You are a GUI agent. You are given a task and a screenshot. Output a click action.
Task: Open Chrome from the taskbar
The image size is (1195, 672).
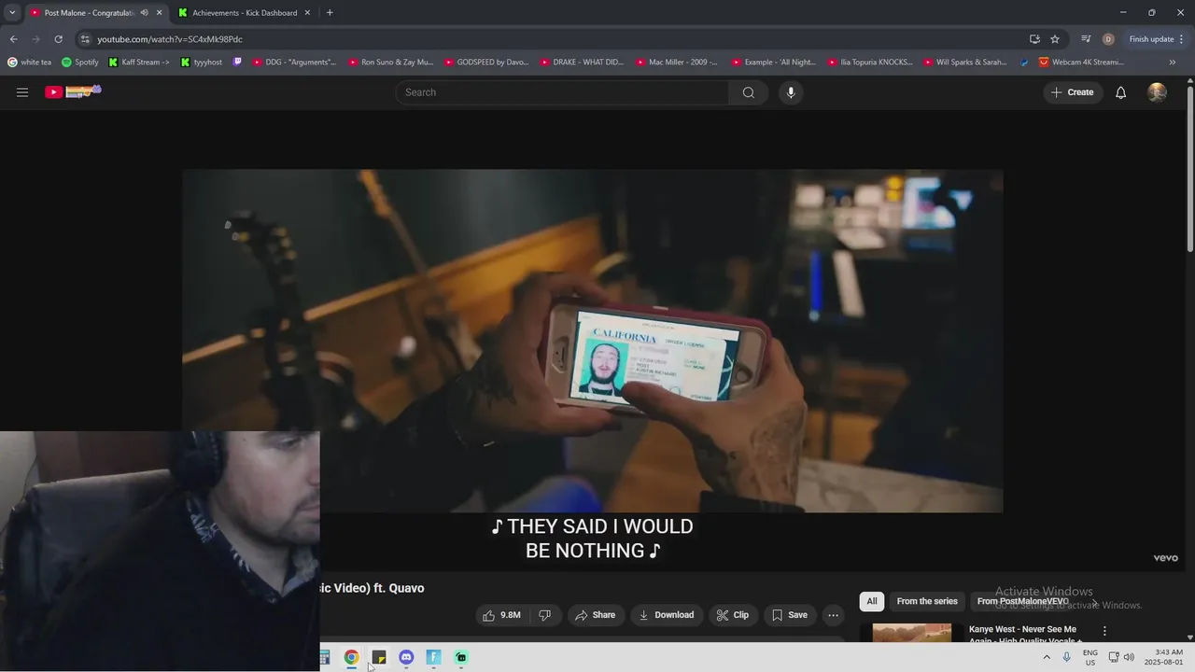(351, 657)
